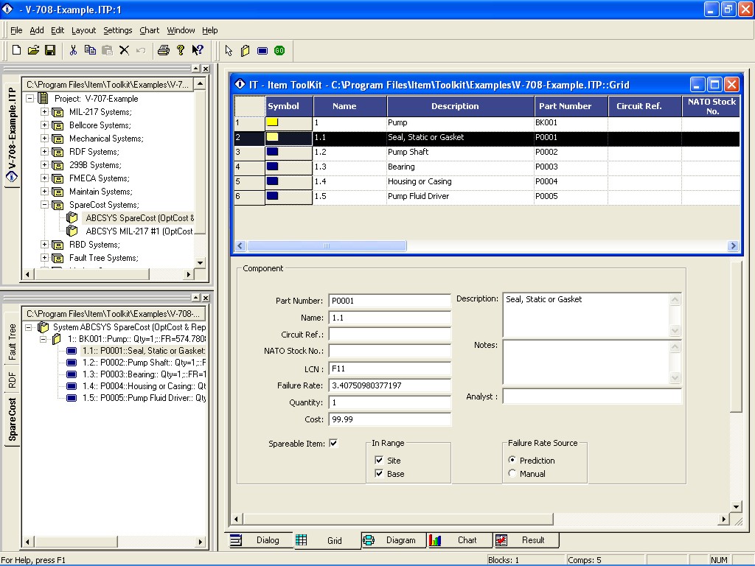
Task: Close the lower system tree pane
Action: coord(206,298)
